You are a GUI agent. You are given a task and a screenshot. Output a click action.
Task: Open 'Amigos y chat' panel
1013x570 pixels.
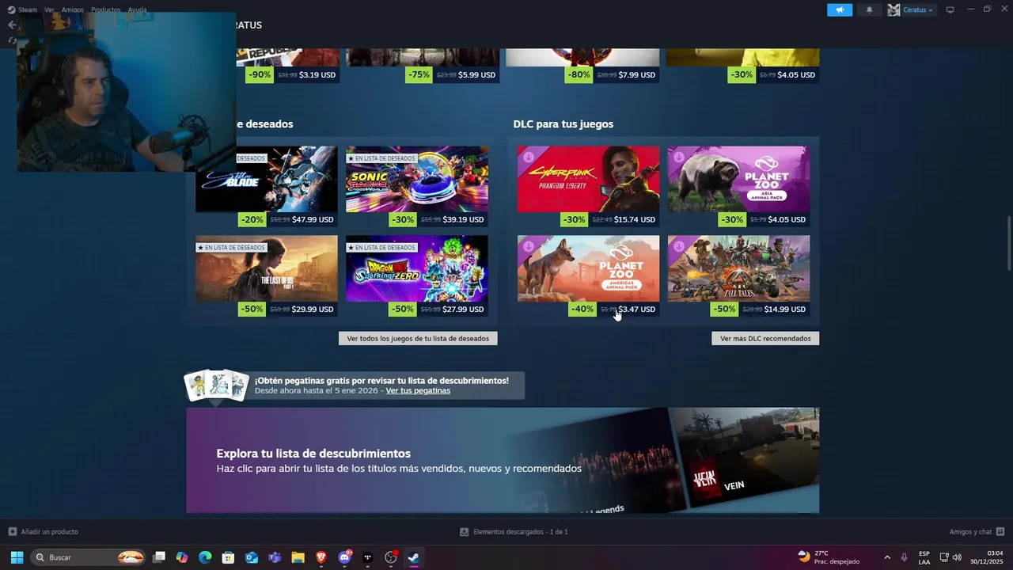(x=977, y=532)
